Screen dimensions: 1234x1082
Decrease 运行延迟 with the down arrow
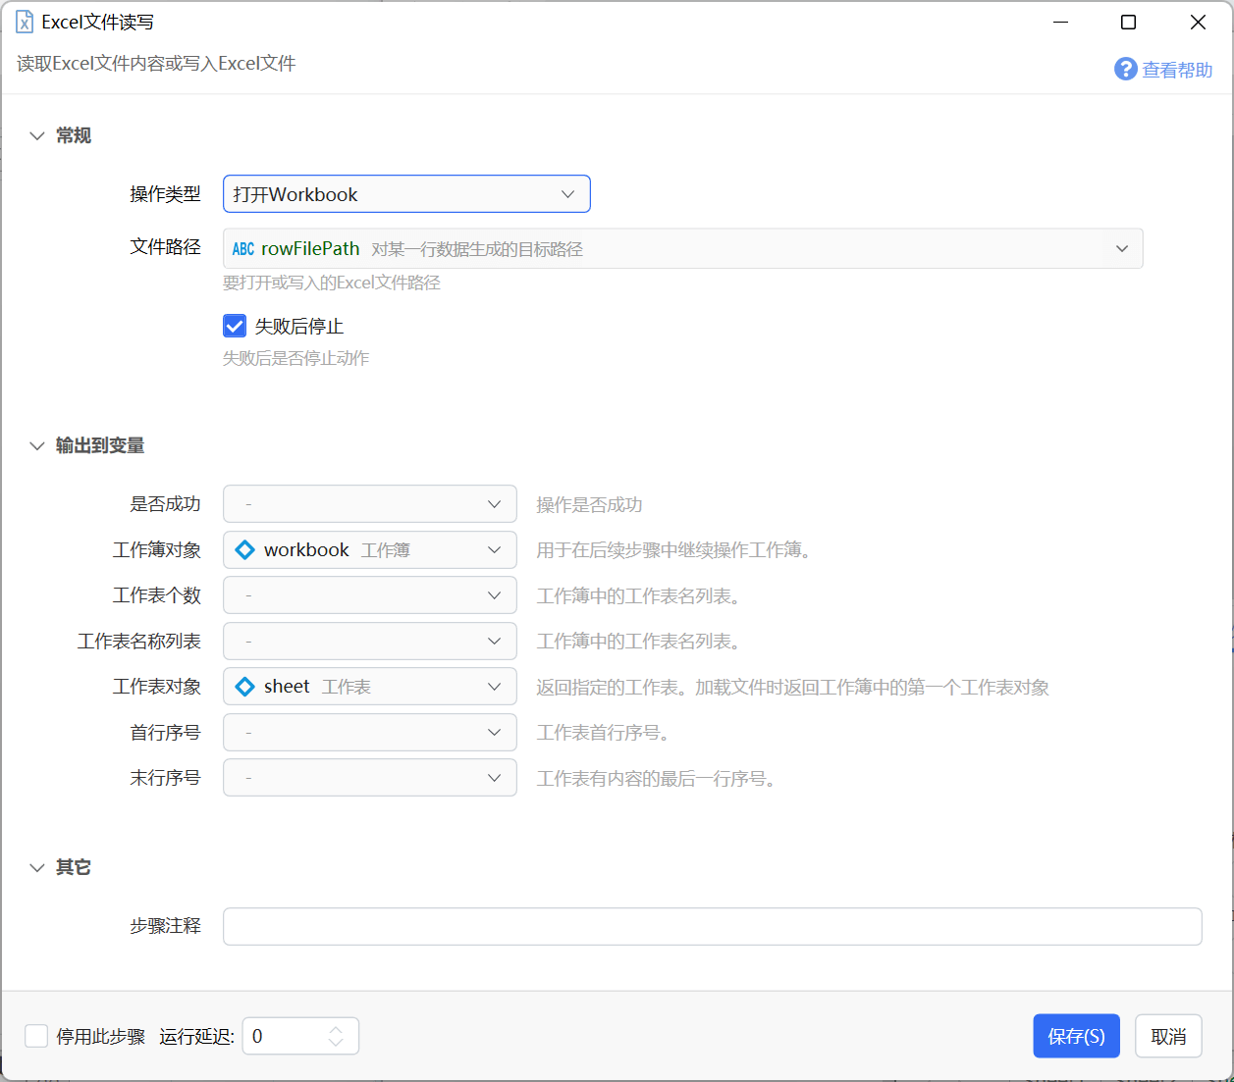coord(336,1043)
